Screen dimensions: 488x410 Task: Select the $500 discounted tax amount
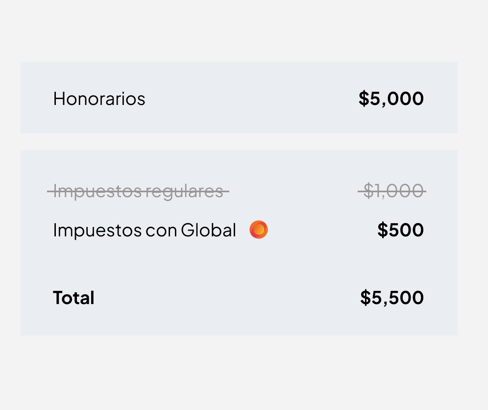point(400,230)
